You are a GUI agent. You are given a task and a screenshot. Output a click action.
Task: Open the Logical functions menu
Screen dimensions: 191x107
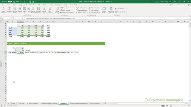[x=24, y=10]
